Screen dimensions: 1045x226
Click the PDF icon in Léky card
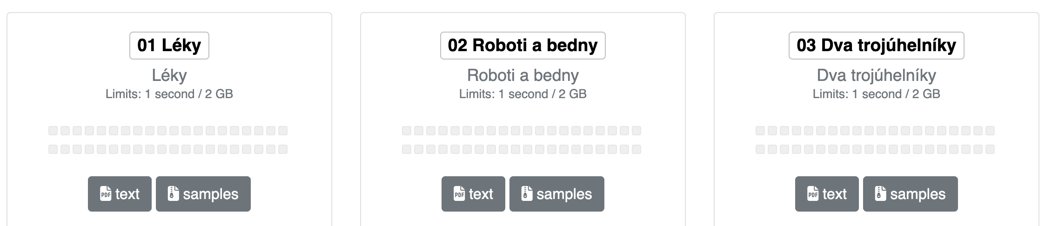click(106, 194)
